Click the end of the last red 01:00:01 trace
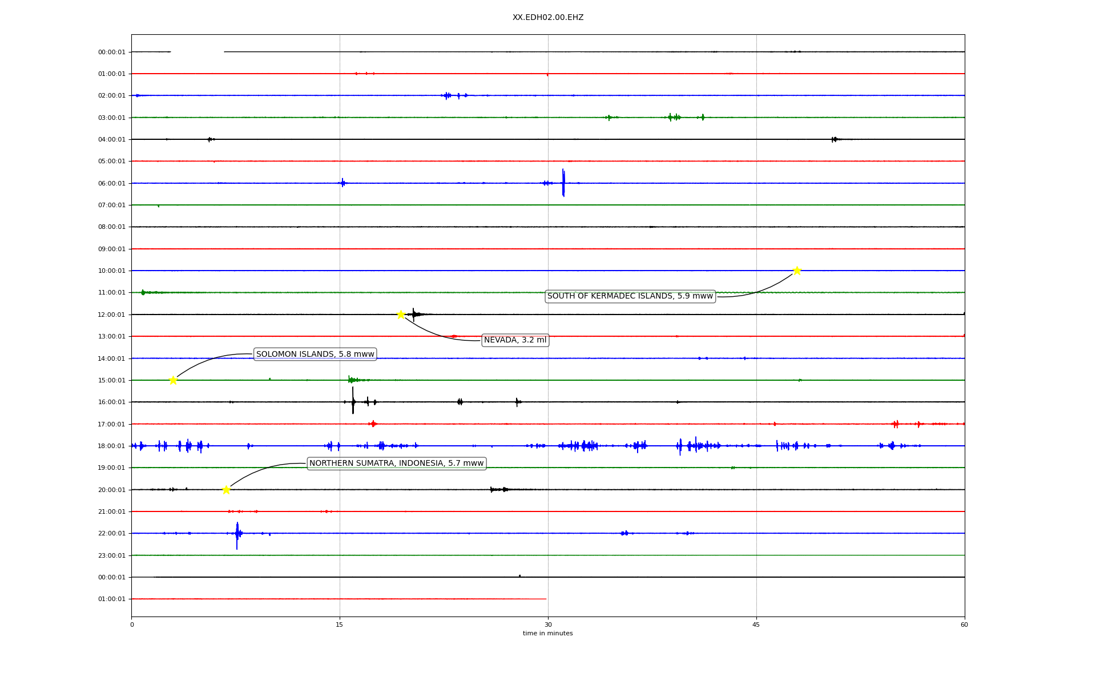The height and width of the screenshot is (685, 1096). [x=545, y=599]
